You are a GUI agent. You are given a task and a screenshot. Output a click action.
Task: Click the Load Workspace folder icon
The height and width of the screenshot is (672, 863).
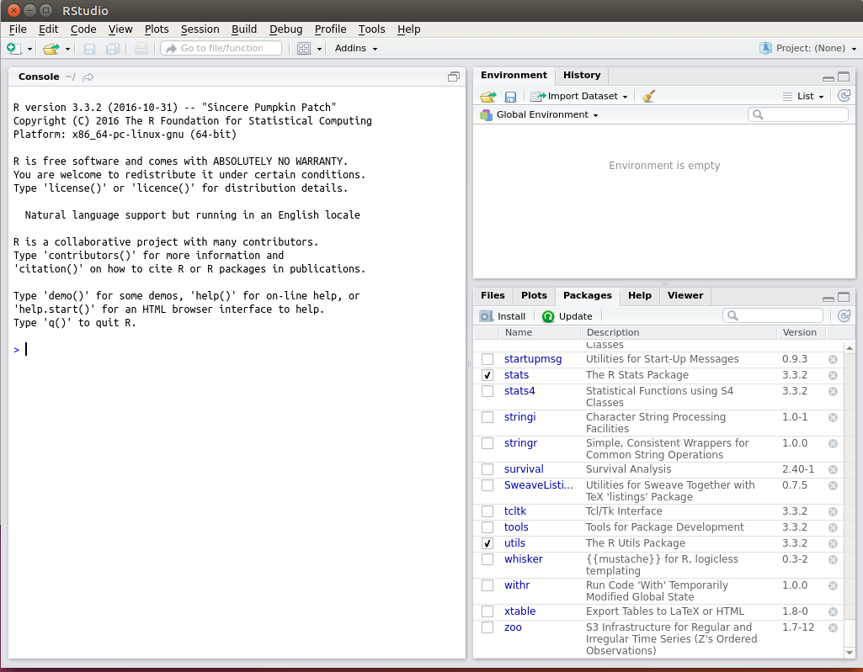pyautogui.click(x=487, y=97)
